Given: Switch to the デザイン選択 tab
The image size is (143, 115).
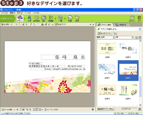Looking at the screenshot, I should [105, 25].
